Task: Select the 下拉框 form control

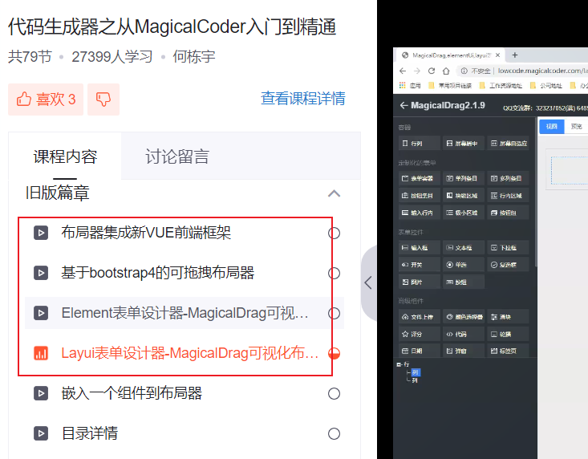Action: 508,247
